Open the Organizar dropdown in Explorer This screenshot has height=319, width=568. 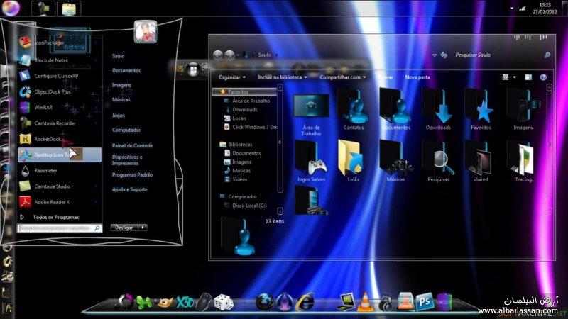click(232, 77)
